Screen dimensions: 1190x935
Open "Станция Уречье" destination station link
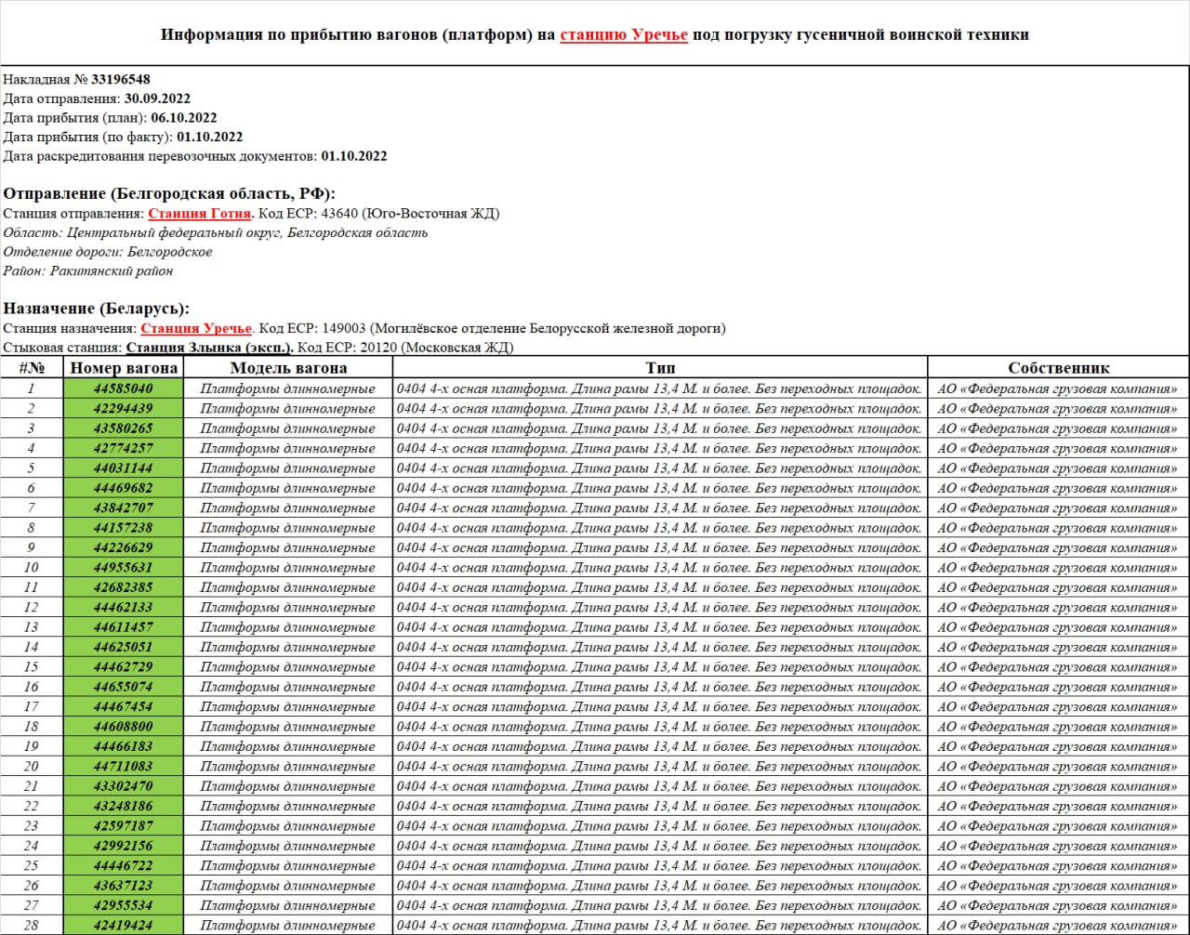(196, 328)
